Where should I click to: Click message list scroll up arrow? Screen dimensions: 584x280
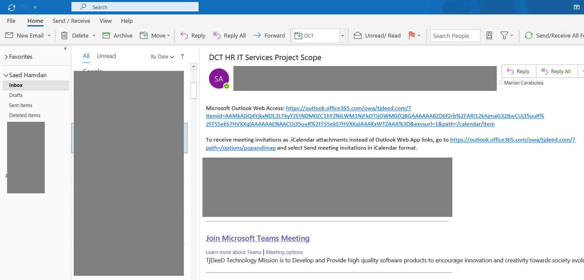coord(194,67)
